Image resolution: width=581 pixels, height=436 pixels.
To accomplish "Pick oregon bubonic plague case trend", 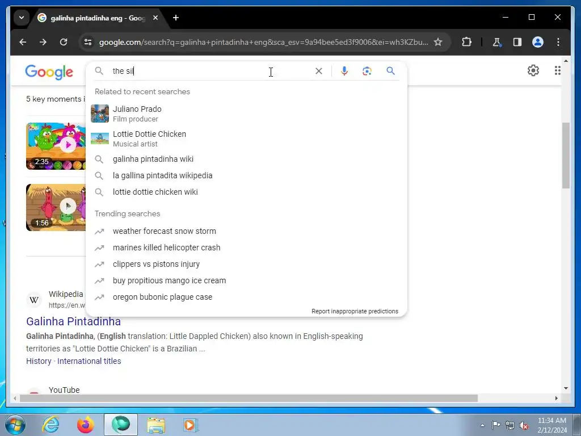I will [x=246, y=297].
